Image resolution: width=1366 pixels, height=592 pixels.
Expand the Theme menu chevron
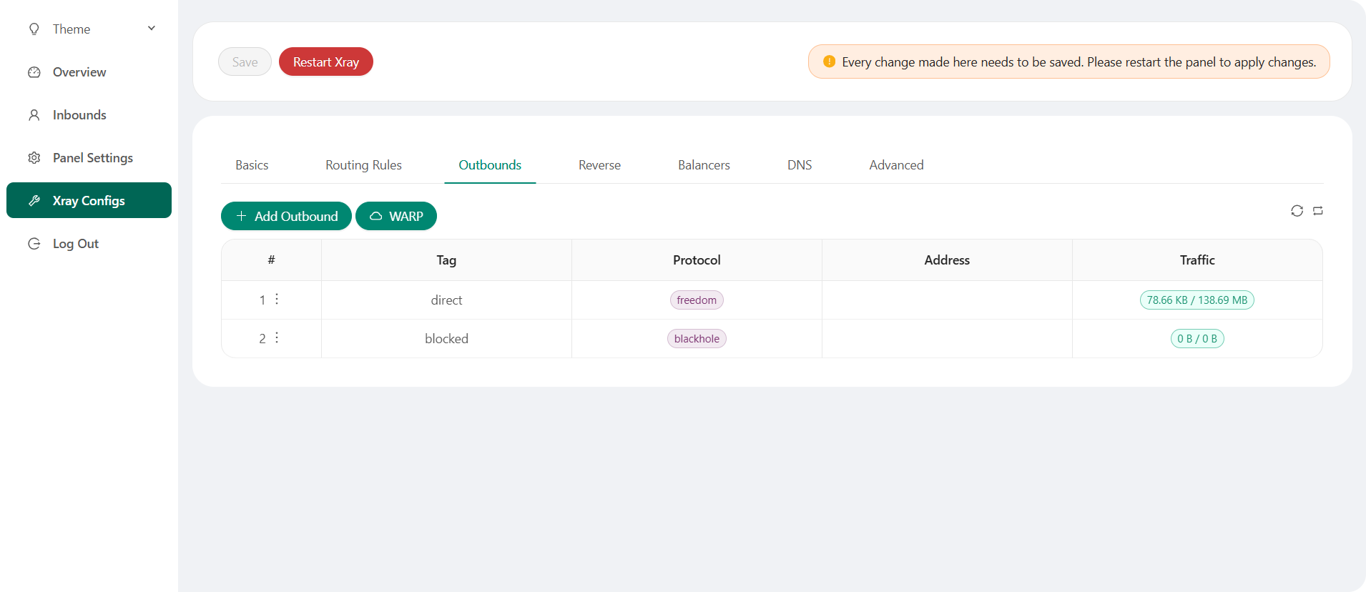(x=152, y=29)
